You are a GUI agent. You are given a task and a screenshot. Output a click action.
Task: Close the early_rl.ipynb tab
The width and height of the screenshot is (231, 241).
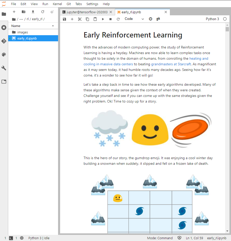click(x=166, y=12)
